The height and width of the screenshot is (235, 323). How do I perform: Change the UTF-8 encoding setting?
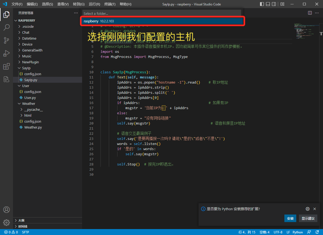tap(278, 232)
